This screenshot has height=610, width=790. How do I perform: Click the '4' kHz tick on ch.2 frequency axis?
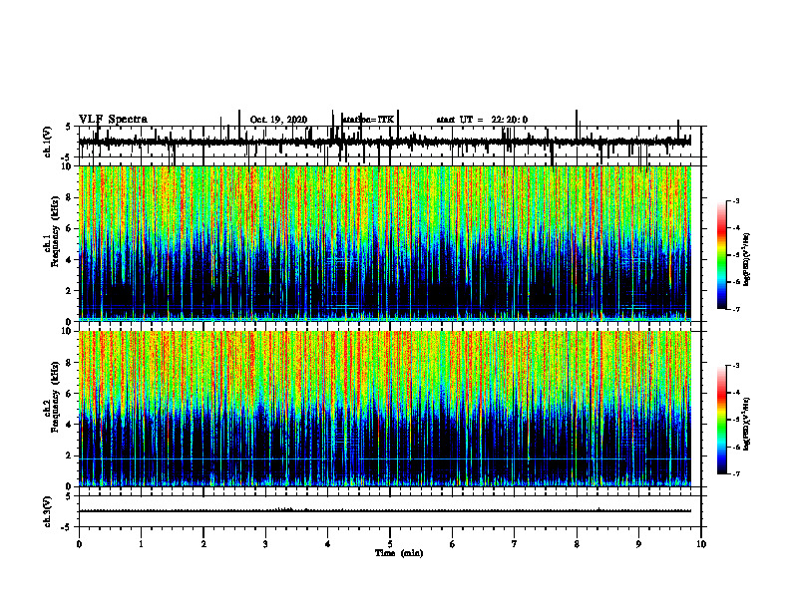[x=70, y=425]
